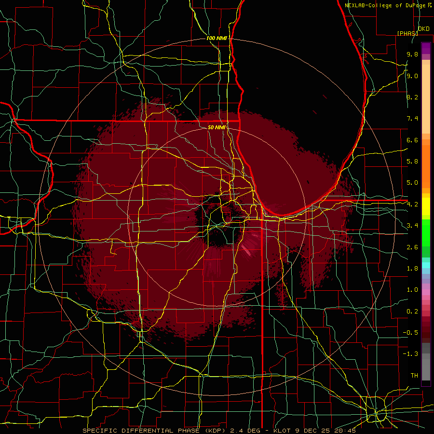The height and width of the screenshot is (434, 434).
Task: Click the 'KLOT 9 DEC 25 20:45' timestamp
Action: click(315, 431)
